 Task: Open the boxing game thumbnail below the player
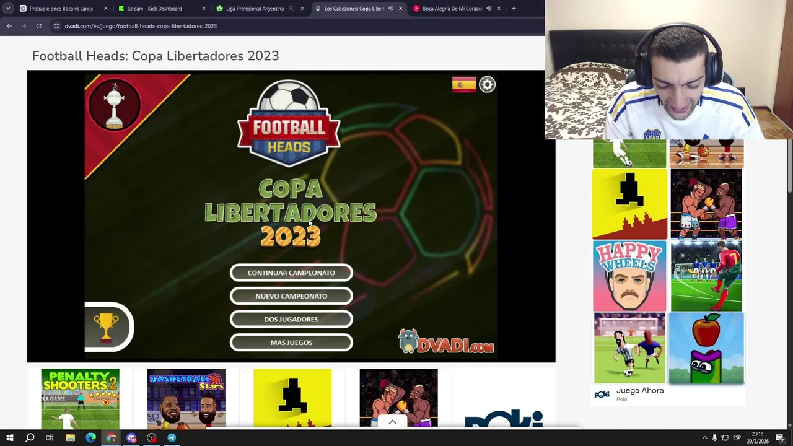(x=398, y=398)
